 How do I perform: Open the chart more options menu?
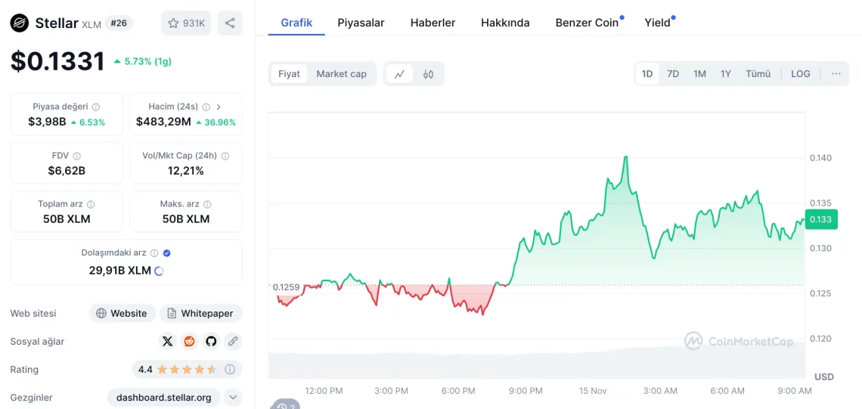pos(836,74)
